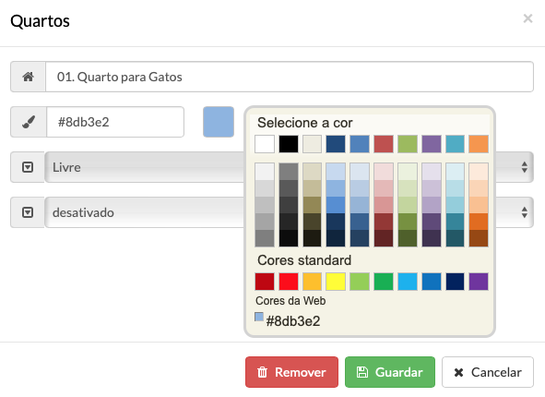545x397 pixels.
Task: Pick the orange theme color in top row
Action: coord(479,144)
